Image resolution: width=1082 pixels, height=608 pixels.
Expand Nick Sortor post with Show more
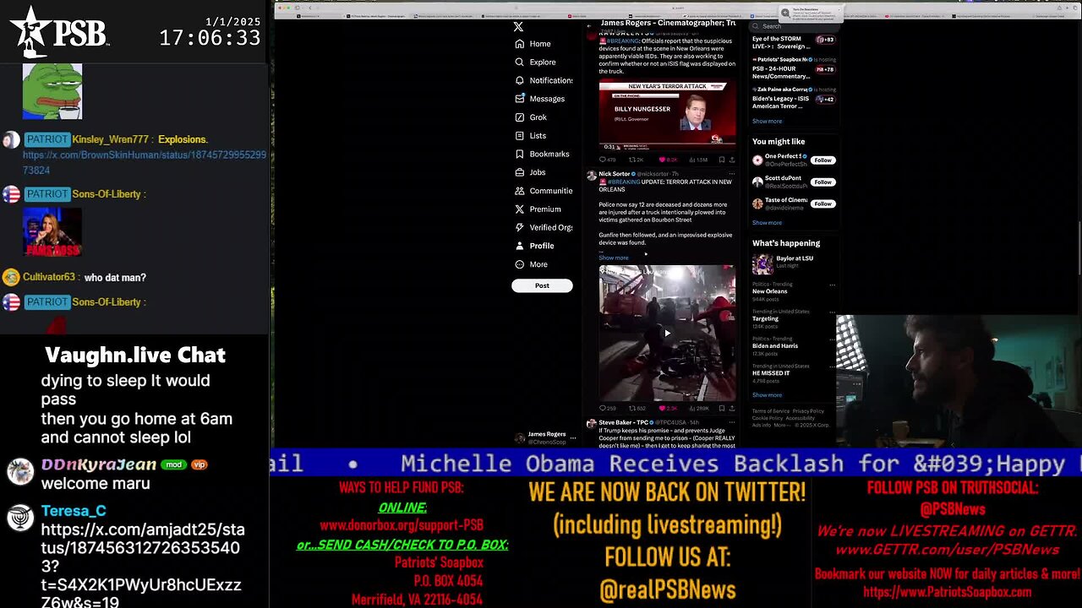(614, 258)
